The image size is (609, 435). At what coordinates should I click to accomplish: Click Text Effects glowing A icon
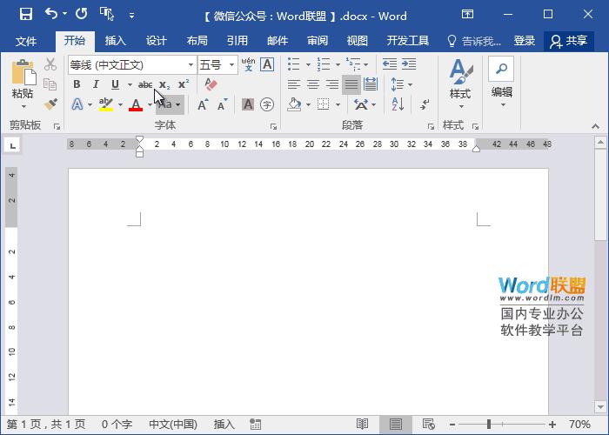click(x=77, y=104)
